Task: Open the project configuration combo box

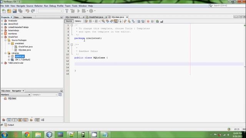Action: (x=50, y=11)
